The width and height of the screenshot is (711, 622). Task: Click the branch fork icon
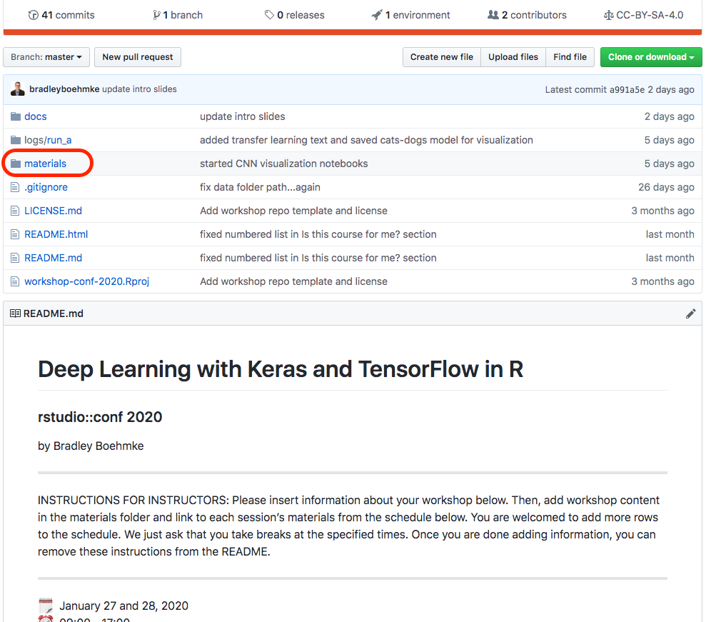pyautogui.click(x=156, y=15)
